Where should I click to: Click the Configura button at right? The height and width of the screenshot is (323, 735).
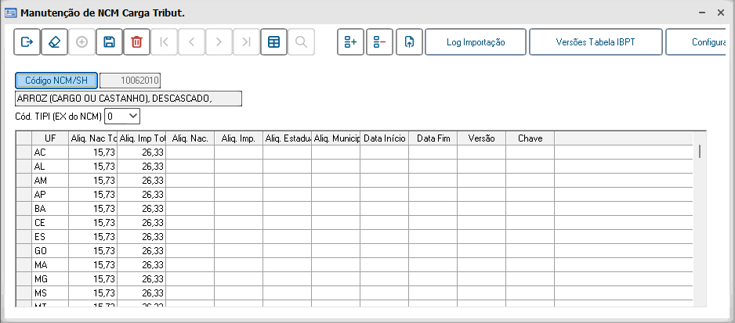[x=700, y=42]
